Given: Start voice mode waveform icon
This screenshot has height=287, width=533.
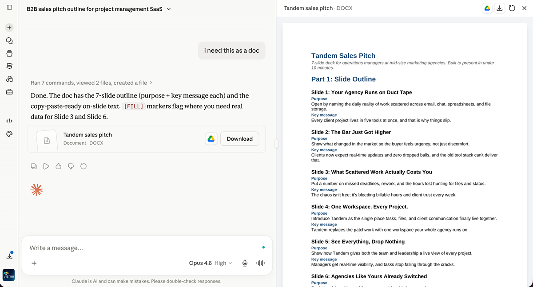Looking at the screenshot, I should click(x=260, y=263).
